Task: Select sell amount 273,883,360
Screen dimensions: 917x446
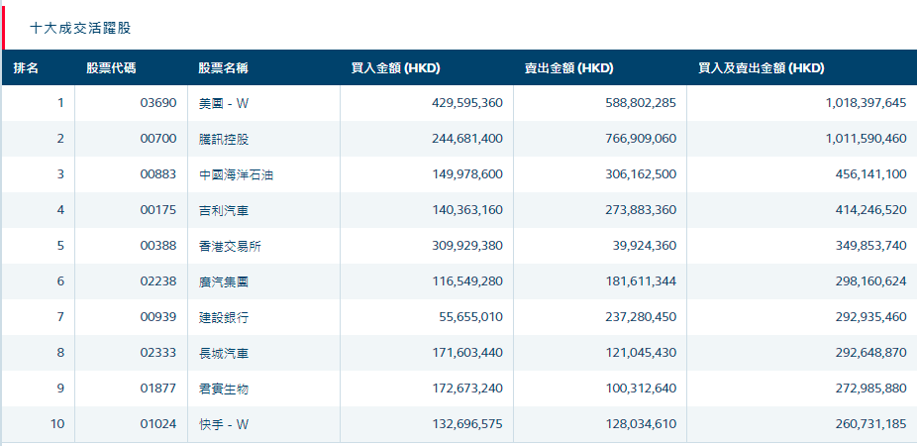Action: pyautogui.click(x=641, y=210)
